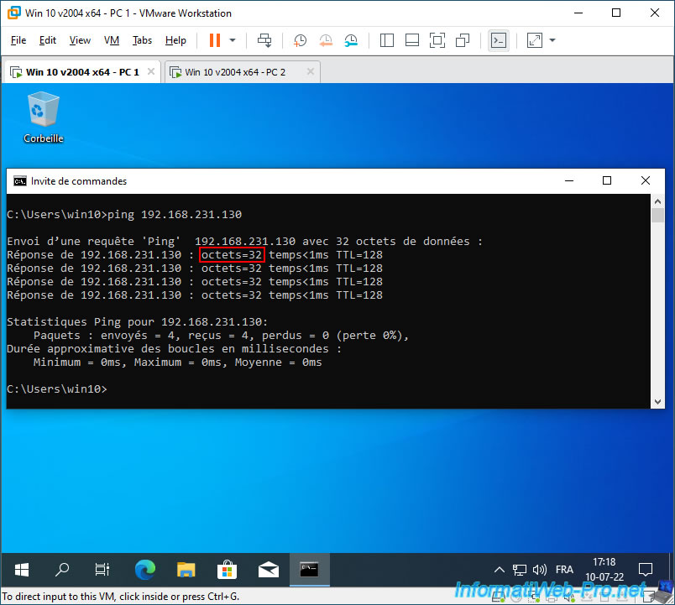Image resolution: width=675 pixels, height=605 pixels.
Task: Switch to Unity mode icon
Action: pos(462,40)
